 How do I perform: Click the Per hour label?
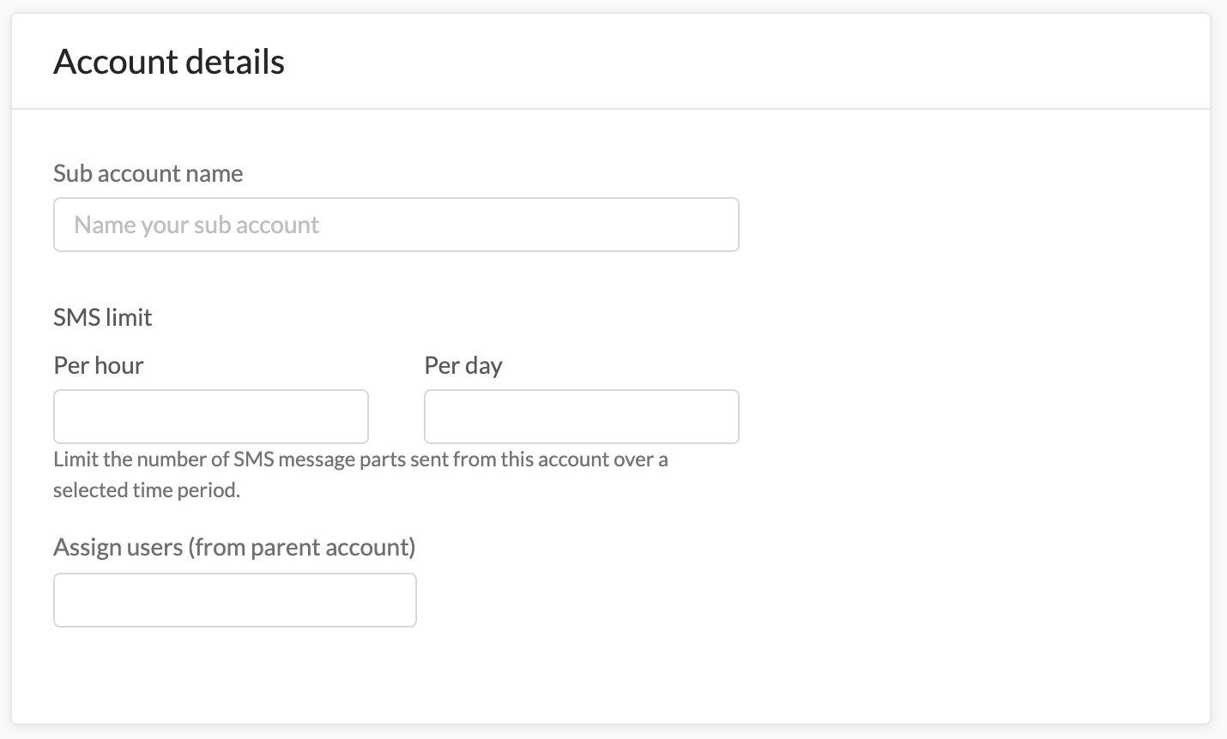(98, 364)
